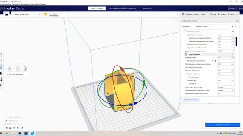Click the yellow material color icon
The width and height of the screenshot is (243, 136).
(x=46, y=14)
